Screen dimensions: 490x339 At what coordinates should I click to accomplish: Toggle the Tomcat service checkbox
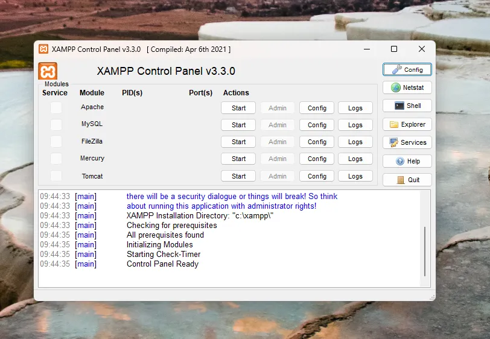(x=56, y=176)
